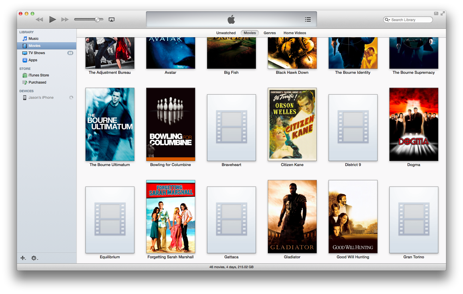Open the Avatar poster
463x294 pixels.
(171, 53)
